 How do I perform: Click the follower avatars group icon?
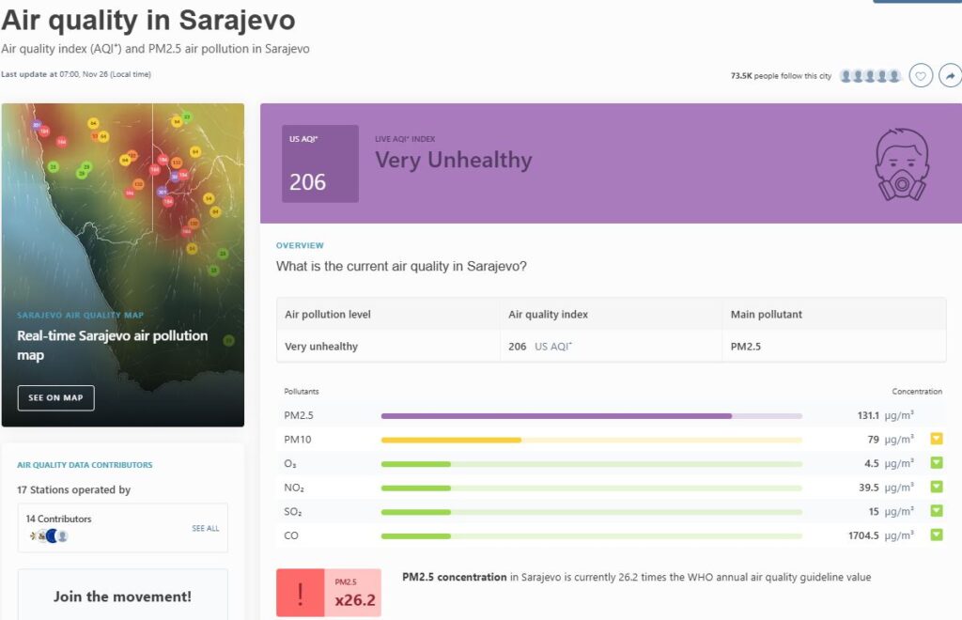coord(870,76)
